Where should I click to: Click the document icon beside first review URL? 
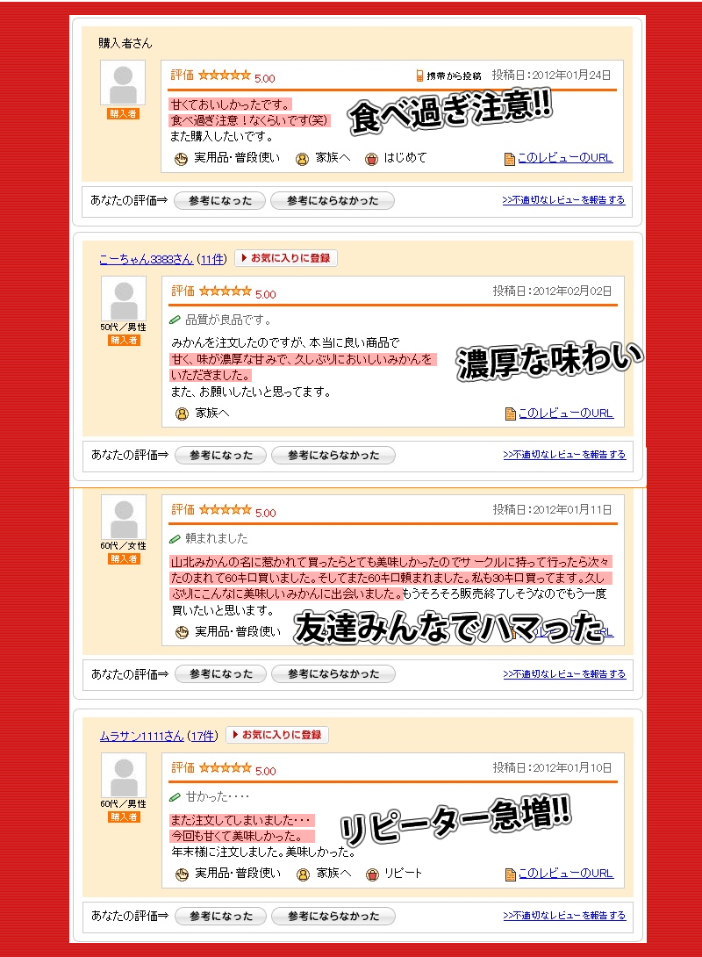pos(510,159)
